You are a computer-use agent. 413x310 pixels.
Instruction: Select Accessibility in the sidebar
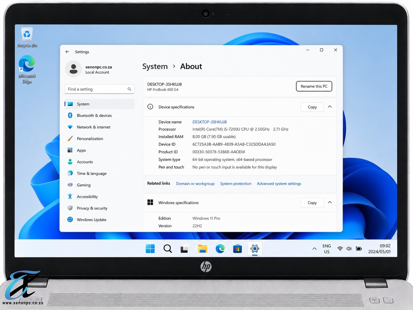pyautogui.click(x=100, y=196)
